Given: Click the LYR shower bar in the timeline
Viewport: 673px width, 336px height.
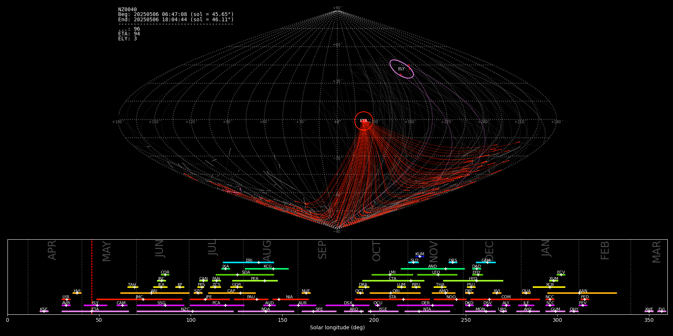Looking at the screenshot, I should point(66,299).
